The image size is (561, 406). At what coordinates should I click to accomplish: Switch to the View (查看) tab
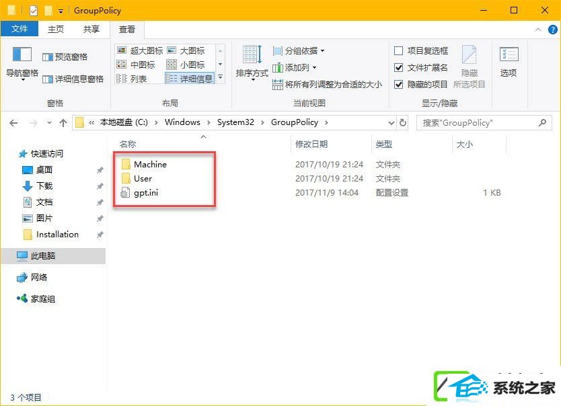click(127, 30)
